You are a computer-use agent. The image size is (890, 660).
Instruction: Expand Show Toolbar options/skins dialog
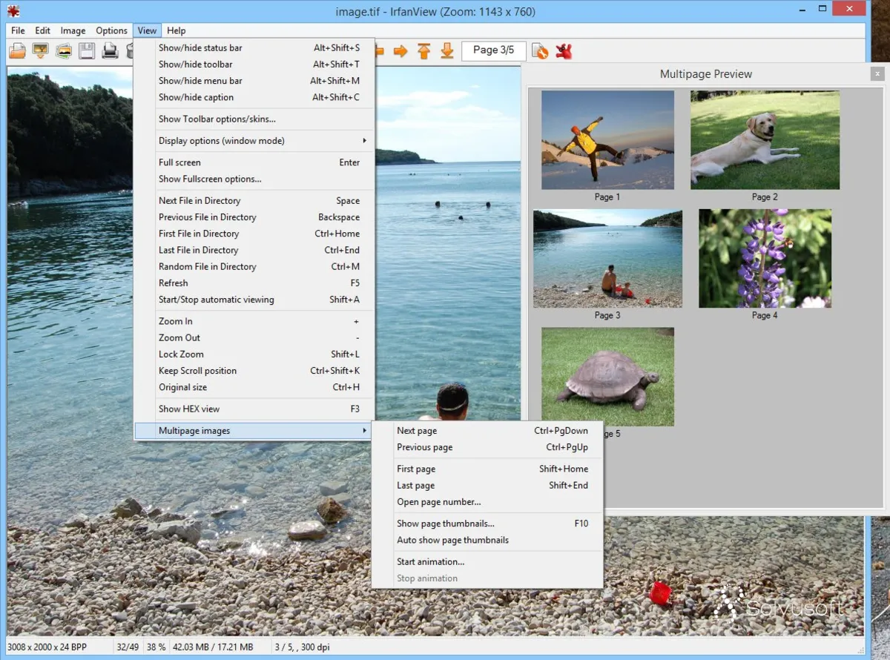[217, 119]
